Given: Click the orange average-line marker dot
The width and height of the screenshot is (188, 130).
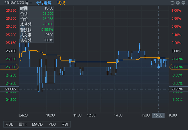Looking at the screenshot, I should [159, 58].
